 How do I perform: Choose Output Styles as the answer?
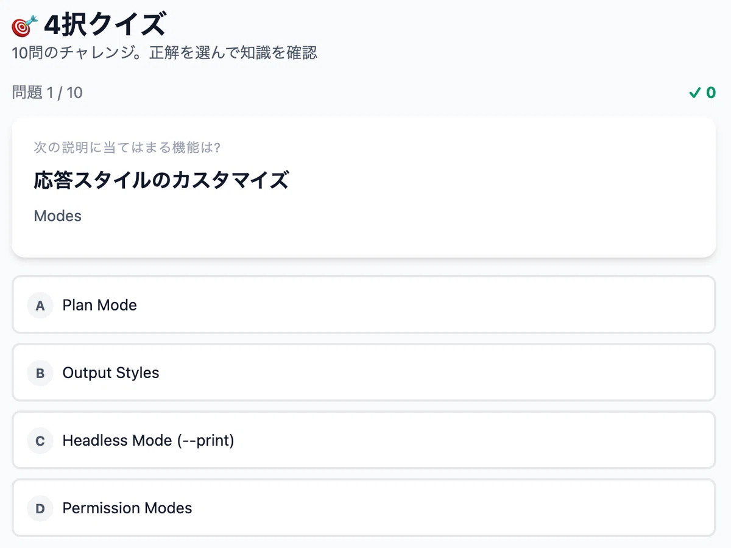(364, 373)
